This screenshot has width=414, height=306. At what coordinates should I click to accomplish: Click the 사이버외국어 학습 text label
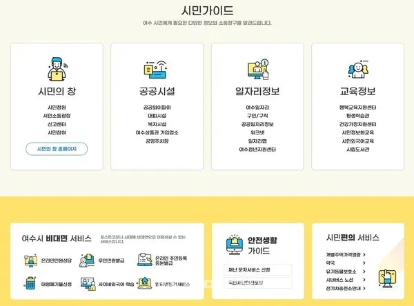(x=116, y=285)
